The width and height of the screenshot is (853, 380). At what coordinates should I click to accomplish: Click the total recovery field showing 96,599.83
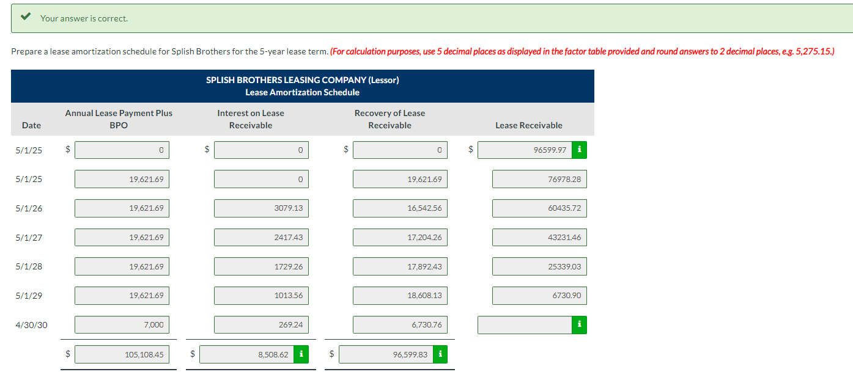[386, 354]
